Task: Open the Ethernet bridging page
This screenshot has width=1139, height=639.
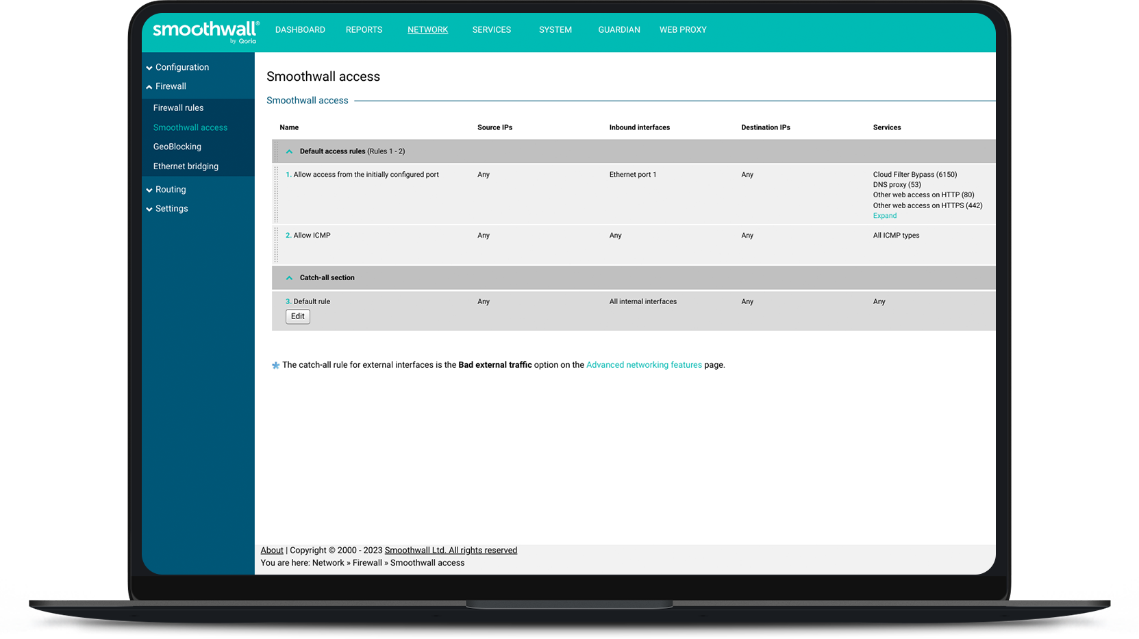Action: [x=186, y=166]
